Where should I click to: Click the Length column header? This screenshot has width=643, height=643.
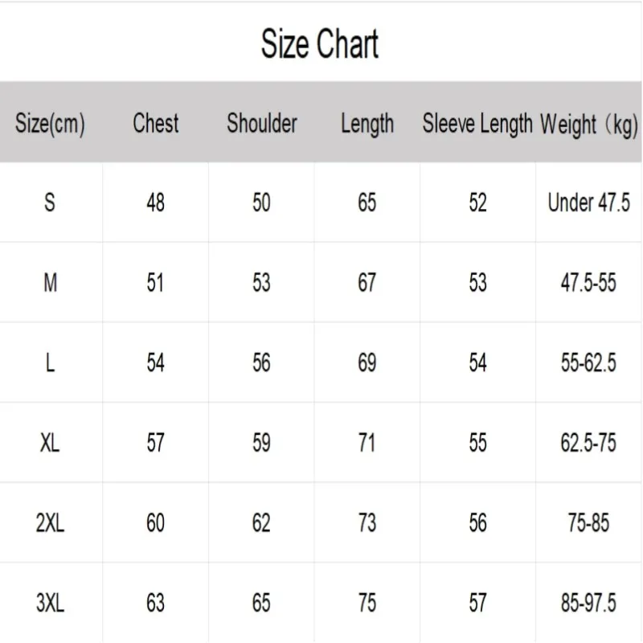[x=367, y=123]
